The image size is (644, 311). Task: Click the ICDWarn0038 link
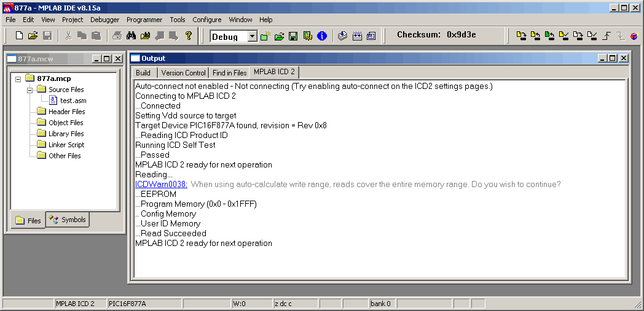162,185
